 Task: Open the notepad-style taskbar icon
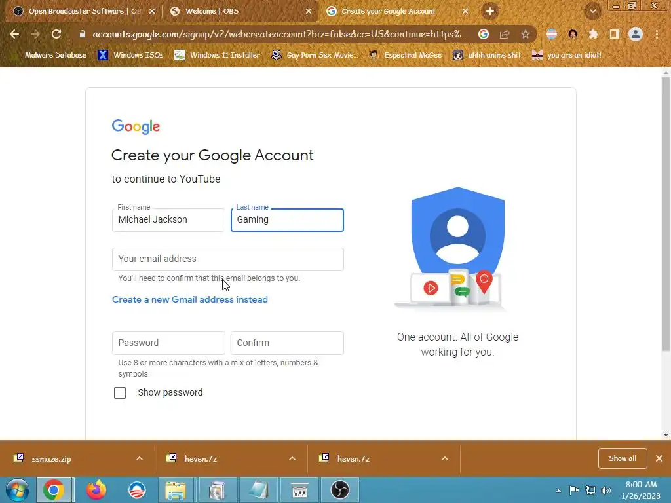coord(258,490)
